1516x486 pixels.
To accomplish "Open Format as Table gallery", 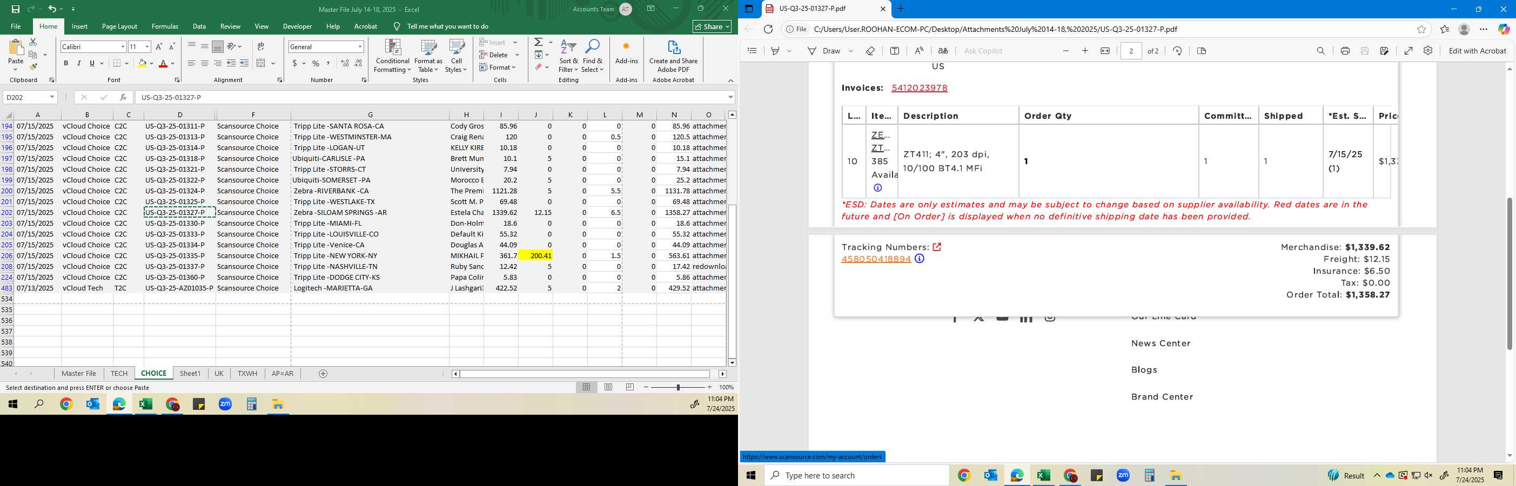I will pyautogui.click(x=428, y=57).
